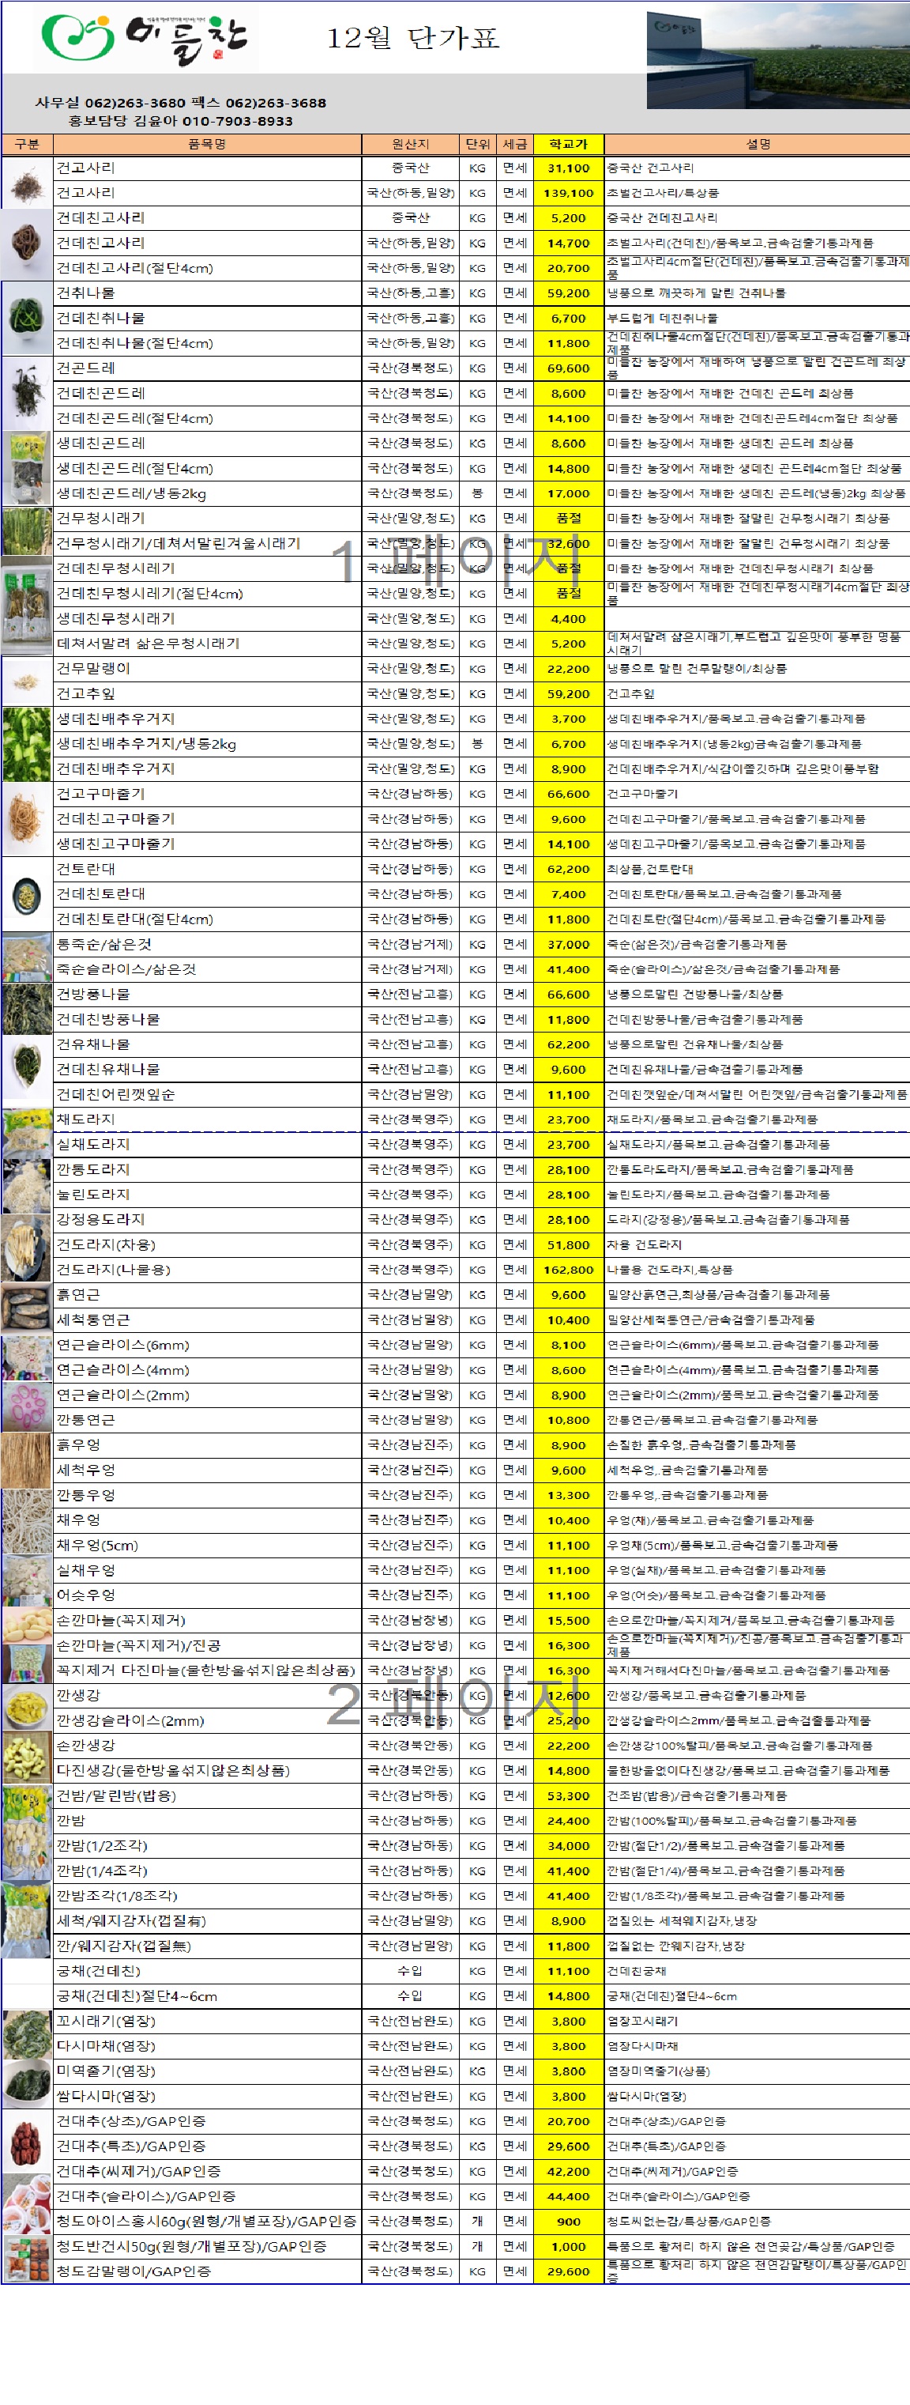Click the farm field photo in header

(777, 61)
